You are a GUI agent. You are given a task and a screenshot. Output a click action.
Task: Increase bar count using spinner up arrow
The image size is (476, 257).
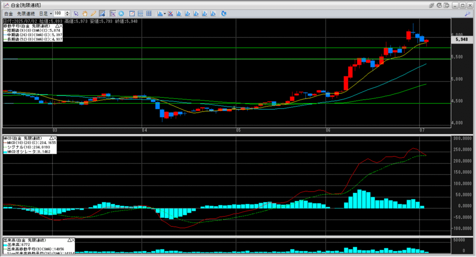[68, 12]
